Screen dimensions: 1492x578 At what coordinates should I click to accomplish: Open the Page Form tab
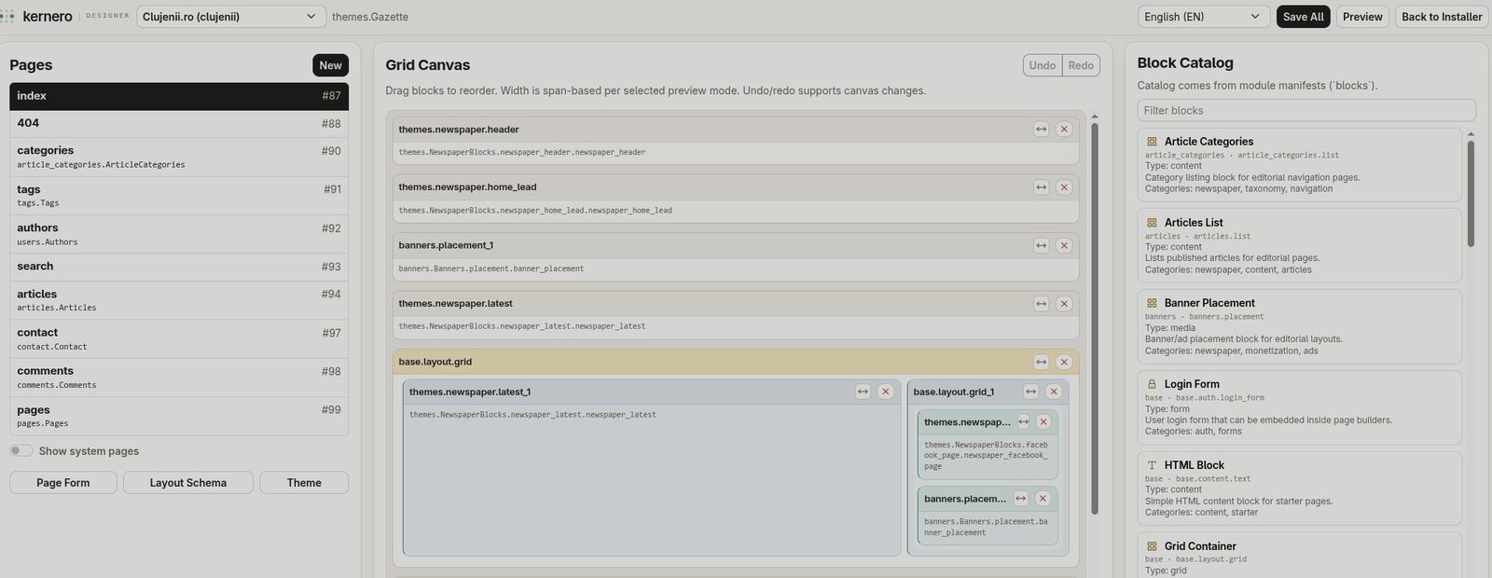click(63, 483)
